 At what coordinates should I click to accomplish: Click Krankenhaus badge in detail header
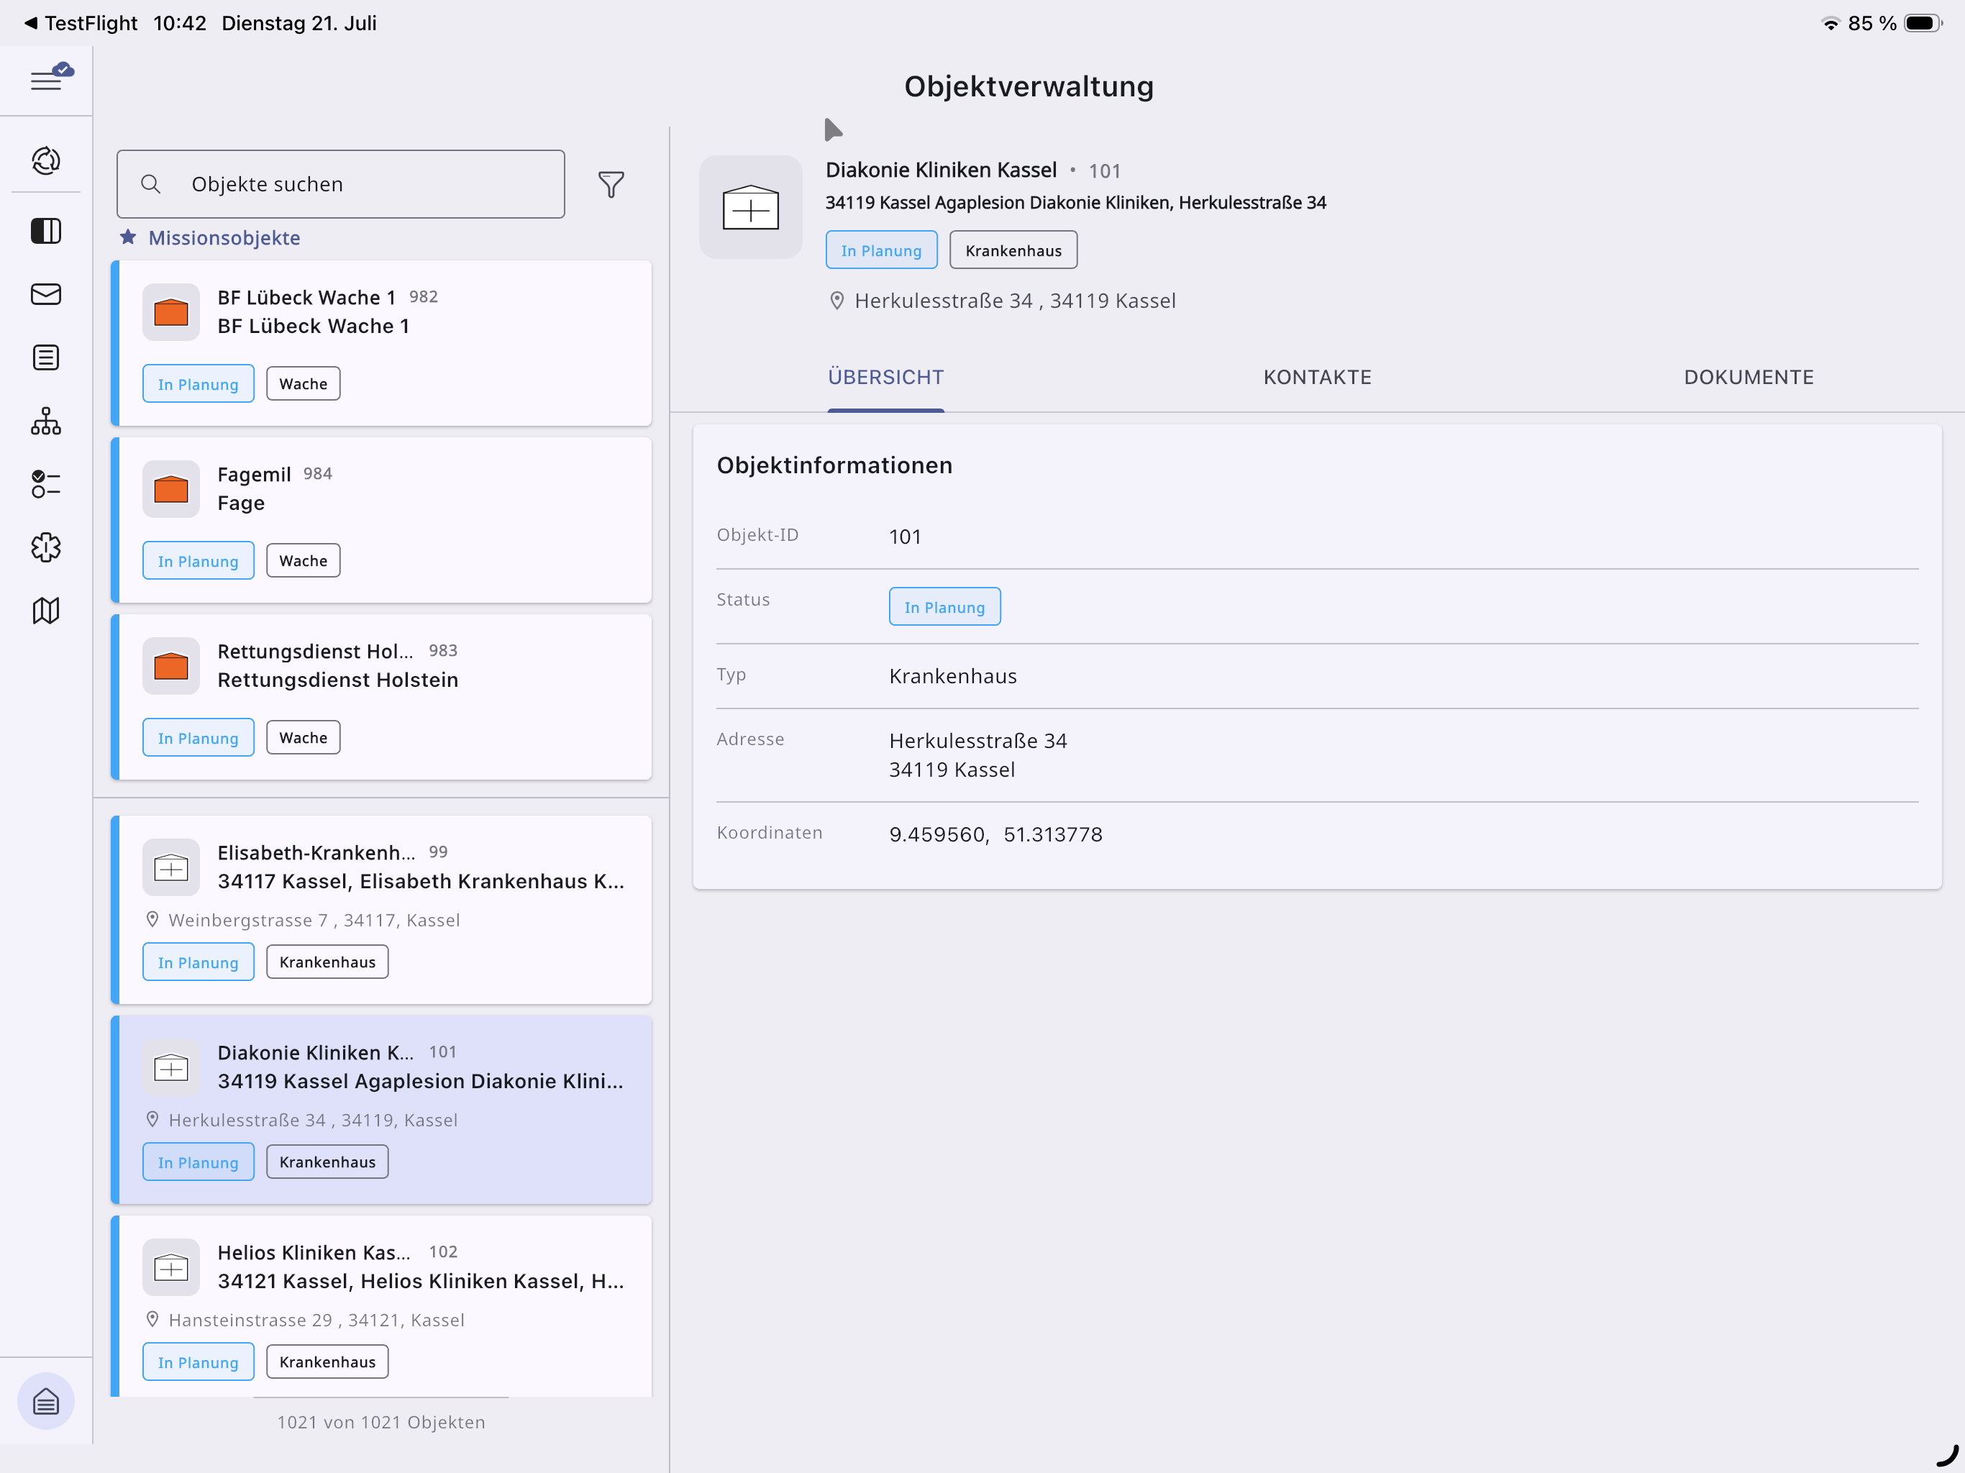point(1013,250)
